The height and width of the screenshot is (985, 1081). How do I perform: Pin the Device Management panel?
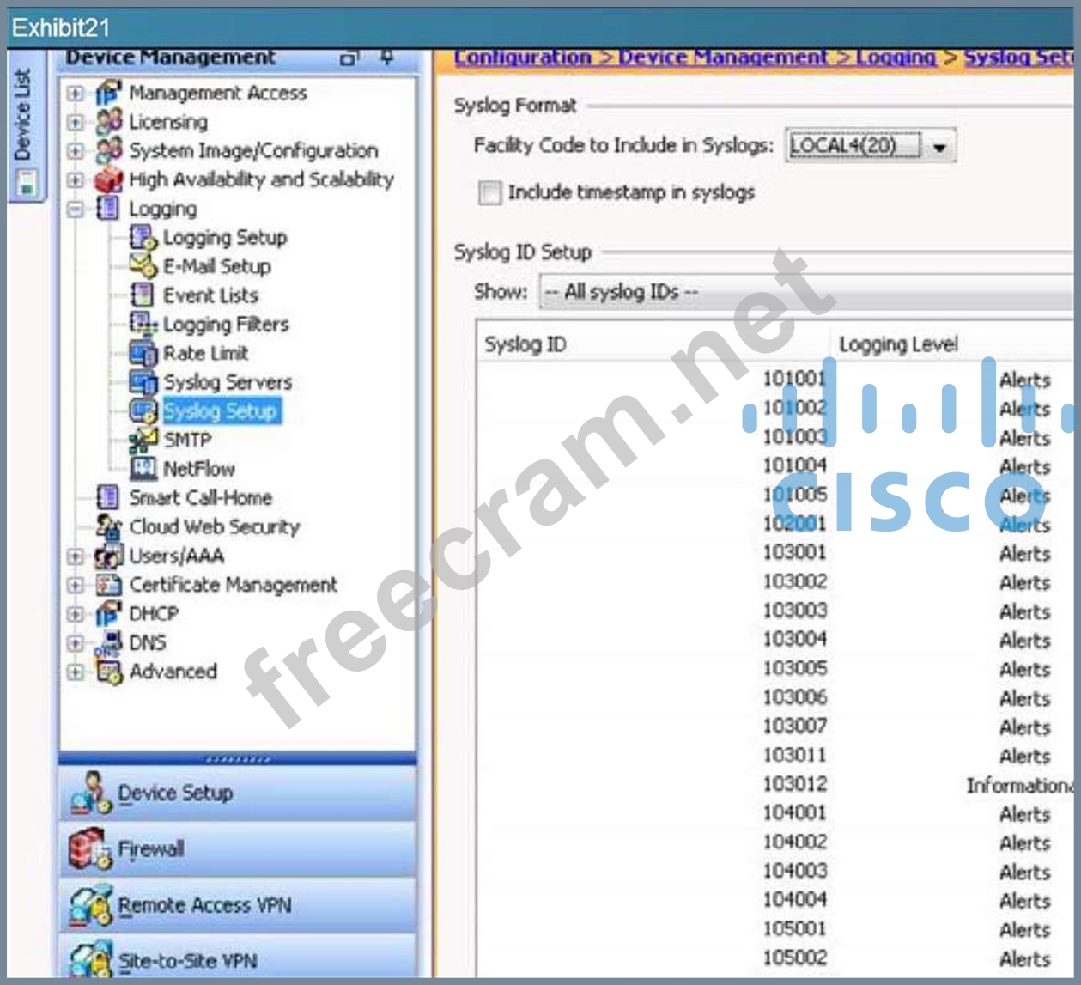[387, 58]
